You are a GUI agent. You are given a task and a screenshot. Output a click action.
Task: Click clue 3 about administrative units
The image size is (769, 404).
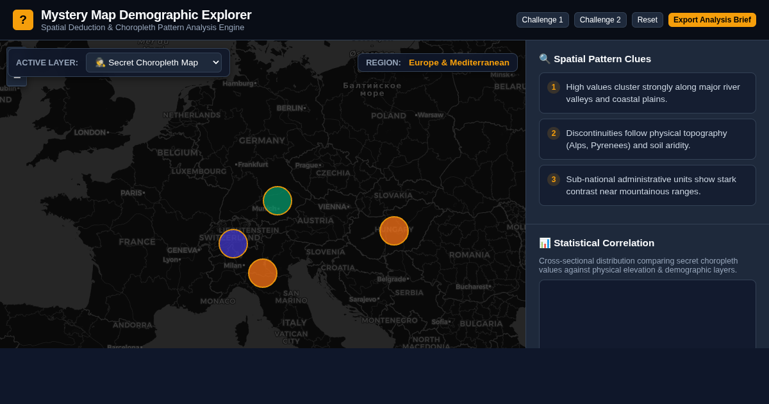(x=647, y=185)
